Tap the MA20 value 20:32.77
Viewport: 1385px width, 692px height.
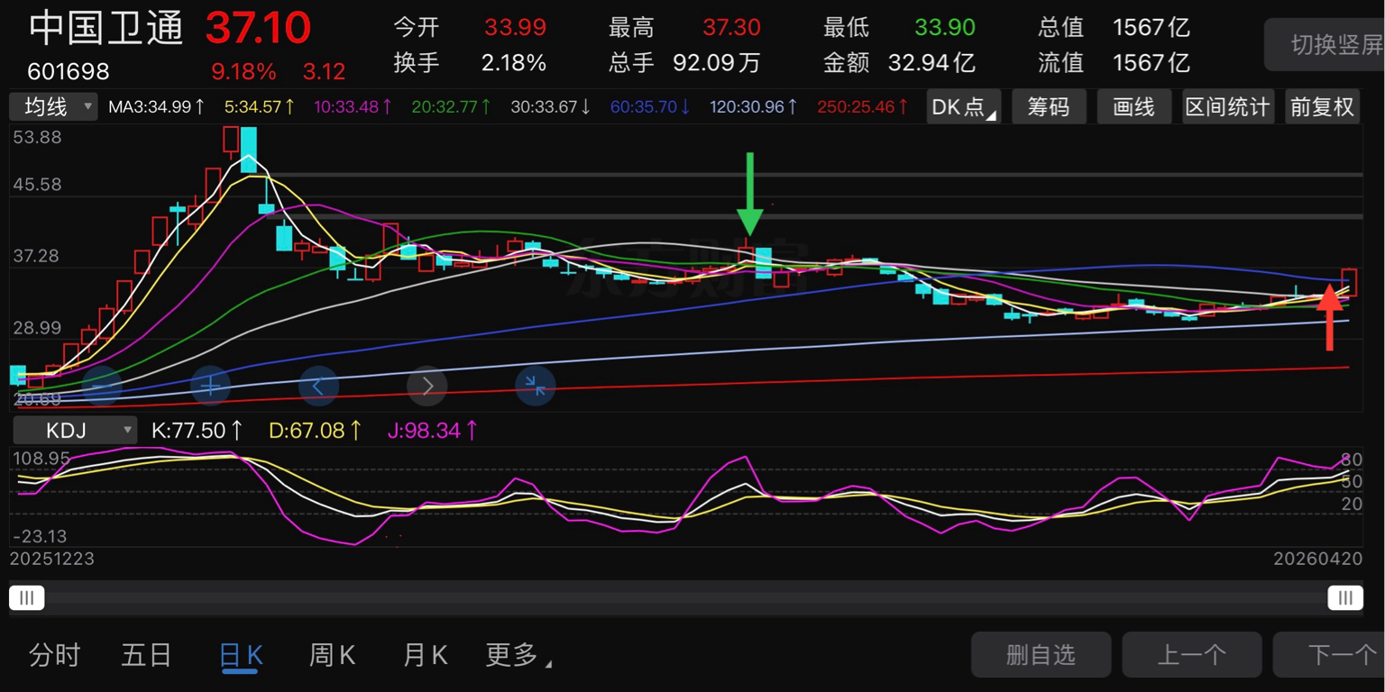pos(451,107)
